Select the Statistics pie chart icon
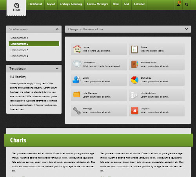 (134, 80)
